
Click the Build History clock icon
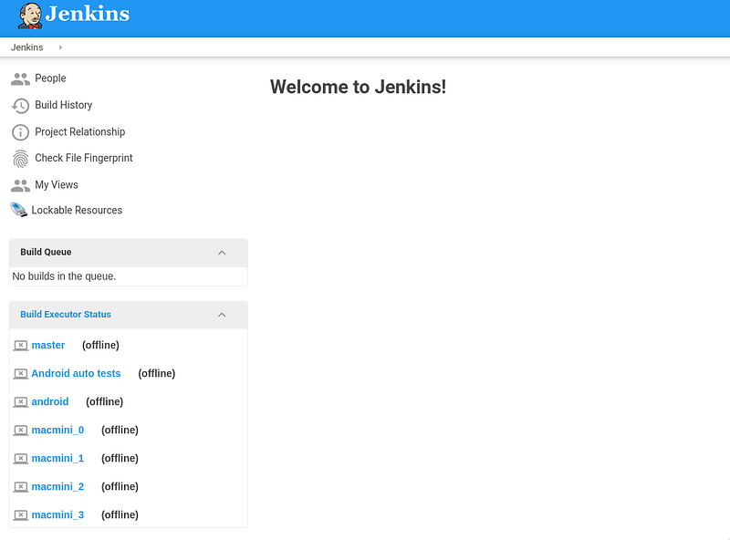coord(20,106)
